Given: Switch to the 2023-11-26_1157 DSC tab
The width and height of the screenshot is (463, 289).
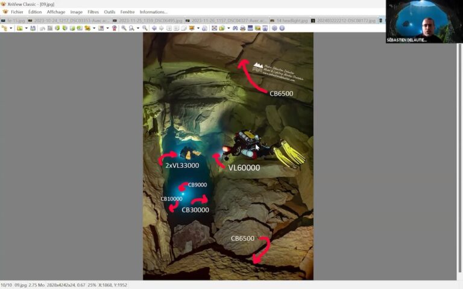Looking at the screenshot, I should click(226, 20).
